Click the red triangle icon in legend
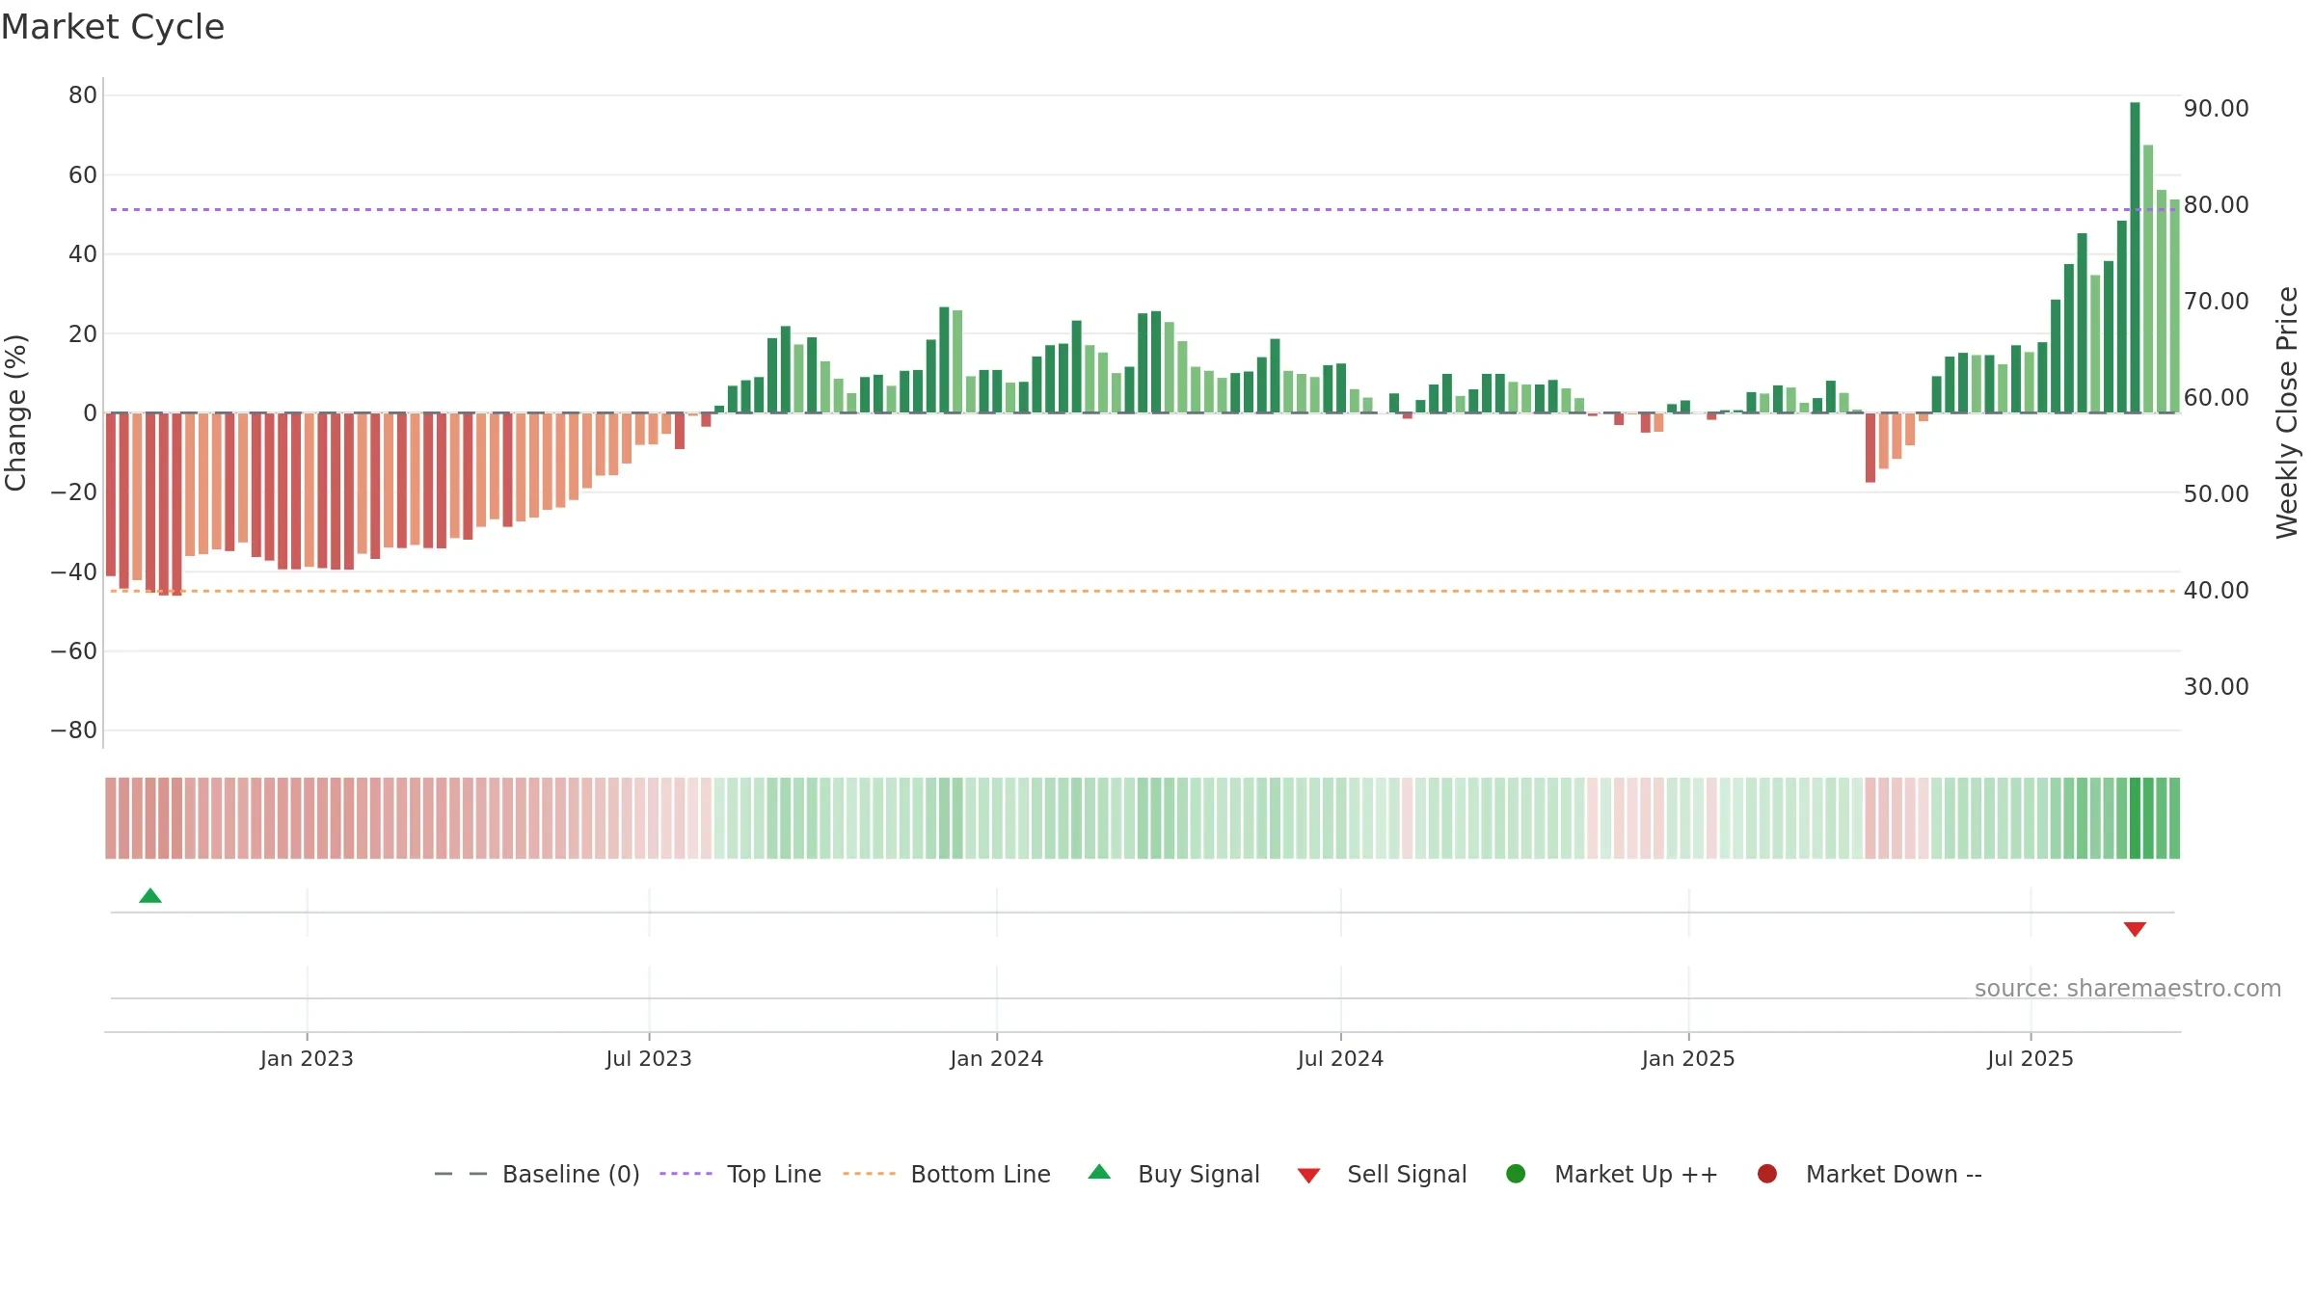 point(1308,1176)
